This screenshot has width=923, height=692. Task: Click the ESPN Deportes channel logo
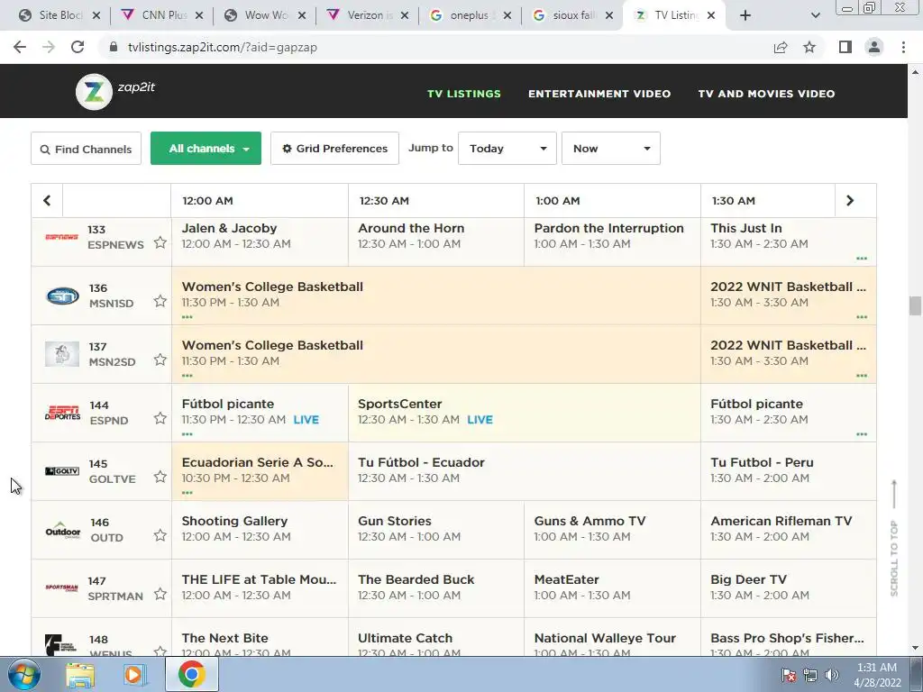[x=62, y=413]
